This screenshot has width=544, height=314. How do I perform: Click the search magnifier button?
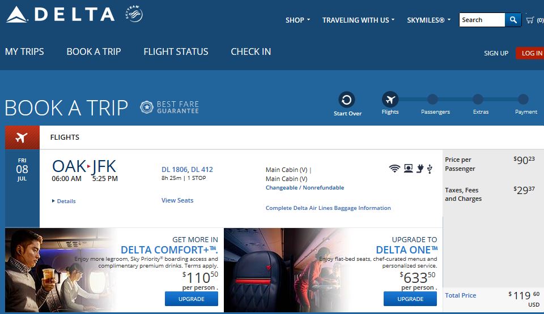click(x=513, y=20)
